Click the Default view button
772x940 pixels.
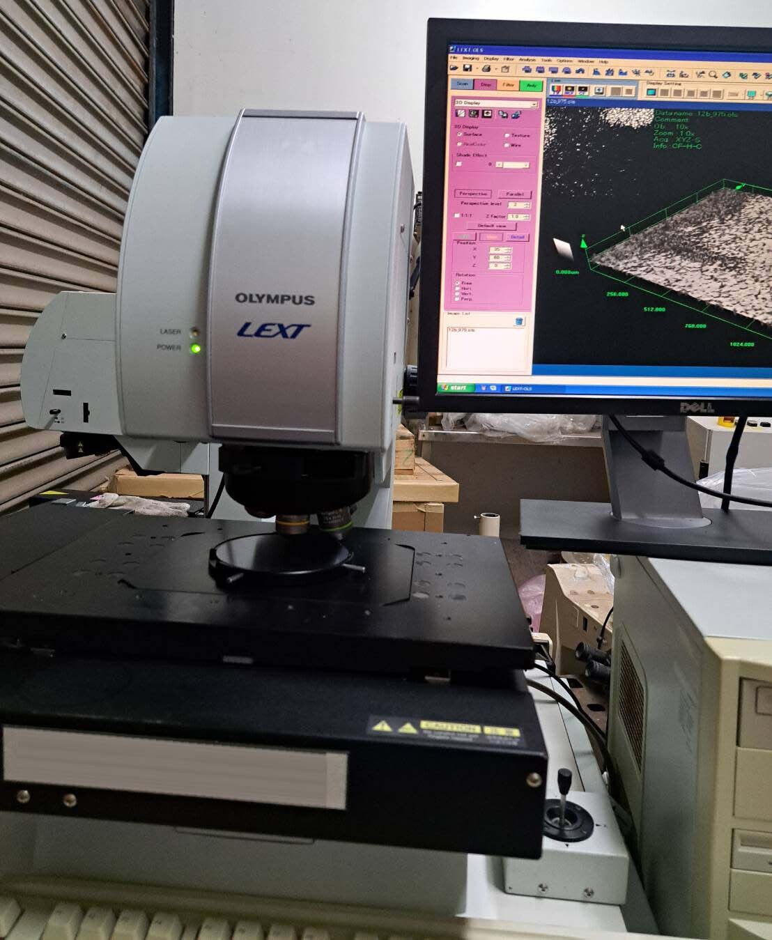tap(492, 226)
